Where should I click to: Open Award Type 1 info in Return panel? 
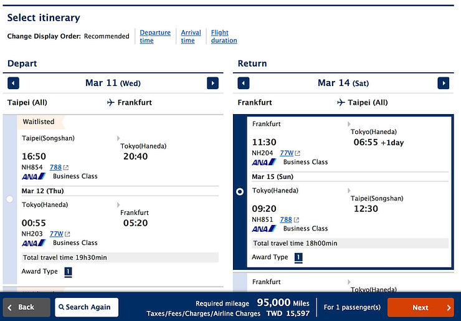point(298,257)
